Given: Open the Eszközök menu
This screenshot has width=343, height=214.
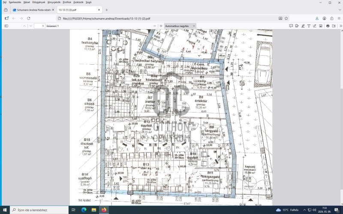Looking at the screenshot, I should click(78, 2).
